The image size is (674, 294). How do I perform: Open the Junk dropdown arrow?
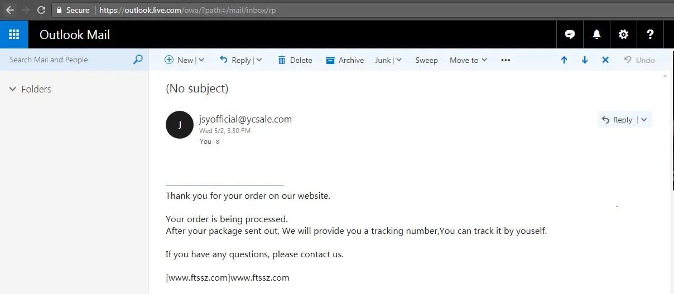(398, 60)
